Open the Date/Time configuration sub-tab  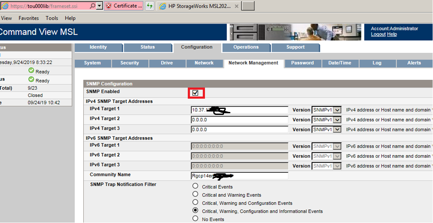click(x=339, y=63)
